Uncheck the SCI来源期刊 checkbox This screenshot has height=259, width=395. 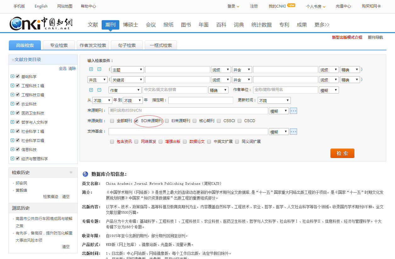(x=136, y=121)
